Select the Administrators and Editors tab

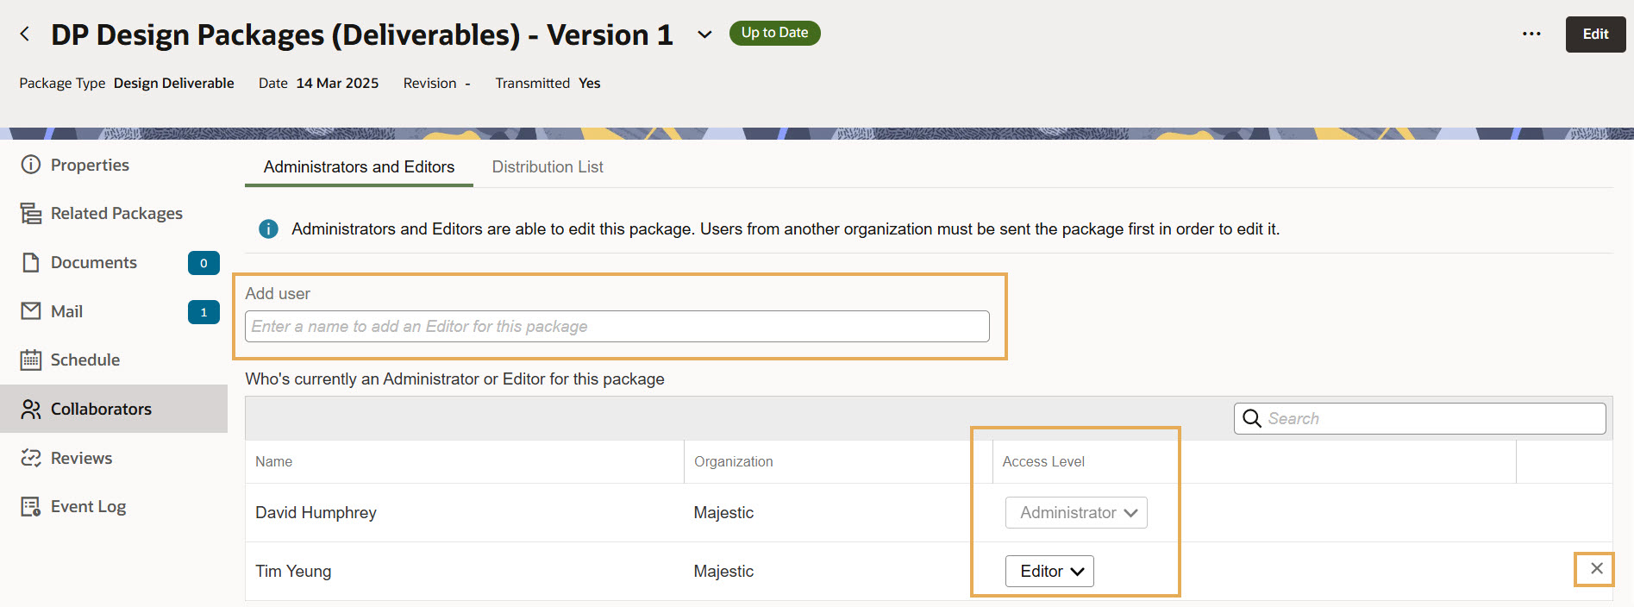click(359, 166)
